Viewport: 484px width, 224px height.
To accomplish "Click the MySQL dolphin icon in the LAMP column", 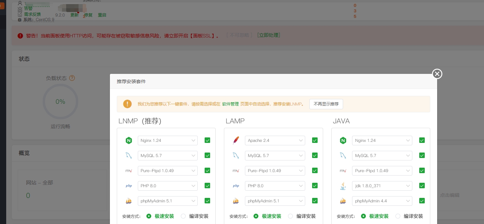I will (236, 155).
